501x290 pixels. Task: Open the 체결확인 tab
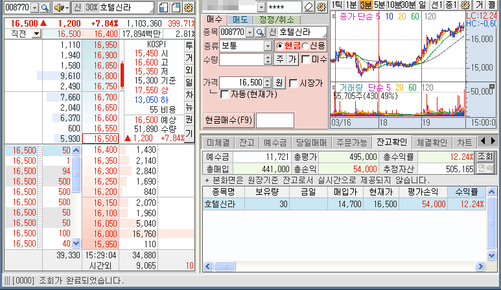coord(432,142)
